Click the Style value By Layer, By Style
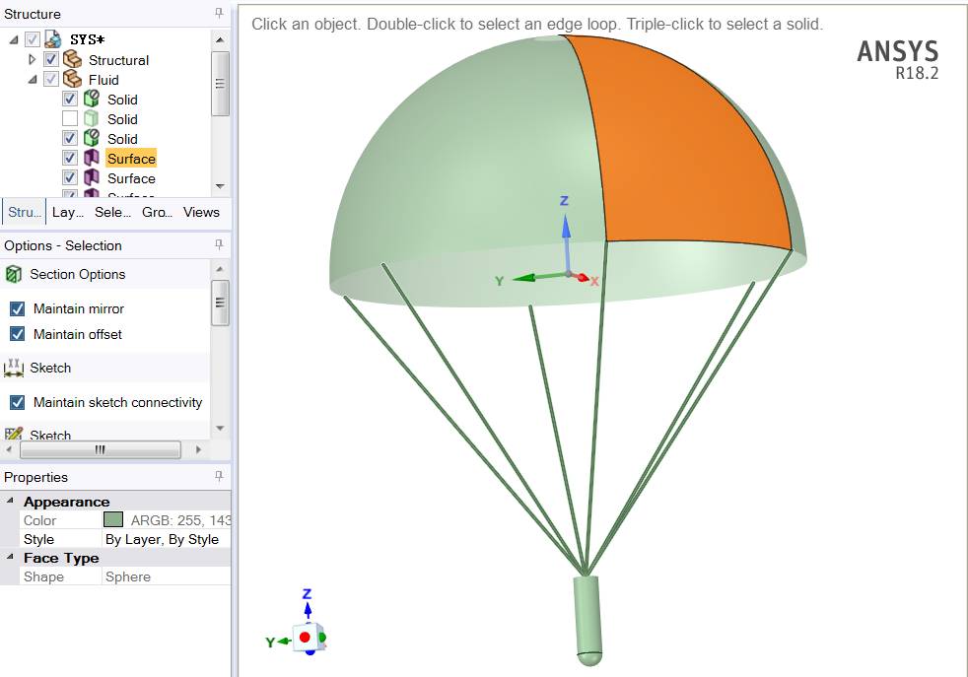The height and width of the screenshot is (677, 968). click(x=162, y=539)
